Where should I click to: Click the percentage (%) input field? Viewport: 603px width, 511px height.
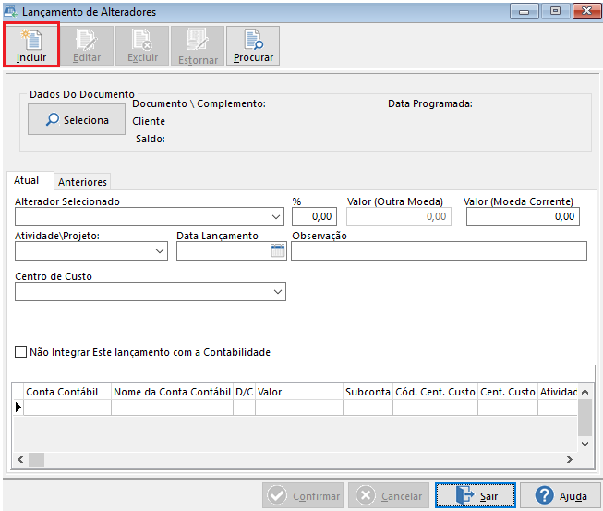(x=314, y=216)
